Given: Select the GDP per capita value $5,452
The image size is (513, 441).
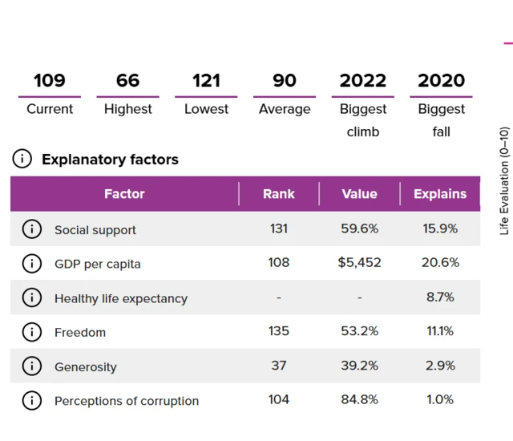Looking at the screenshot, I should point(359,263).
